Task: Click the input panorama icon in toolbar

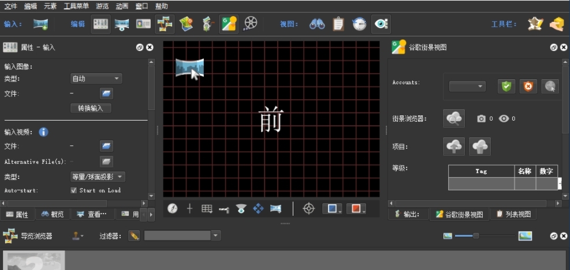Action: click(x=40, y=24)
